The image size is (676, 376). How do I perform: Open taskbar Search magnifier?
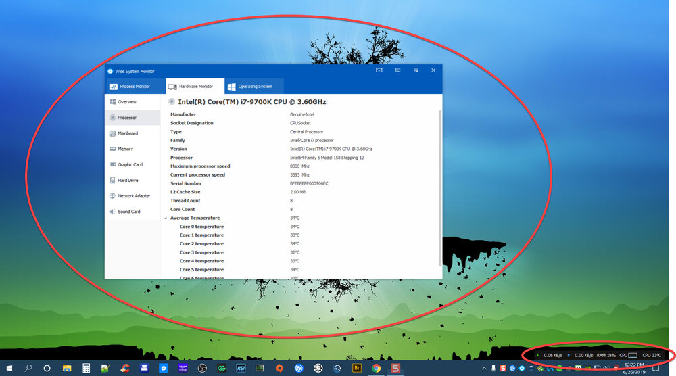click(28, 369)
